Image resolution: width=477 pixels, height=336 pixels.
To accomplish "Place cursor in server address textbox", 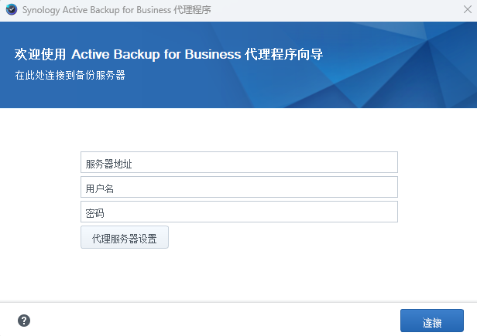I will pyautogui.click(x=238, y=162).
